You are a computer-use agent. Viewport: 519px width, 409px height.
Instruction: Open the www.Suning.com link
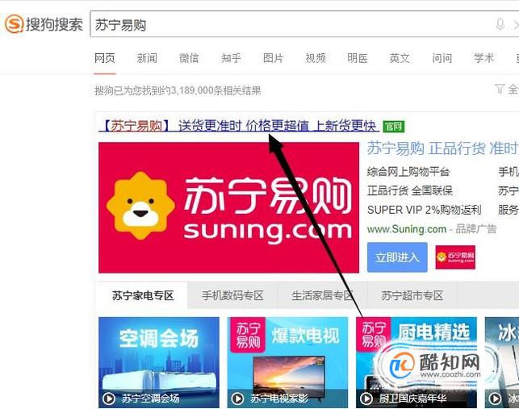[x=407, y=229]
